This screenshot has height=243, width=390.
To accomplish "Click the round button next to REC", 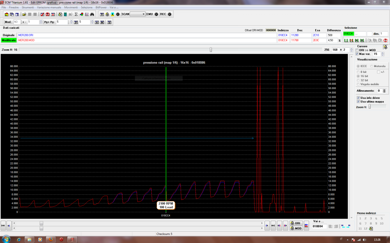I will [170, 14].
